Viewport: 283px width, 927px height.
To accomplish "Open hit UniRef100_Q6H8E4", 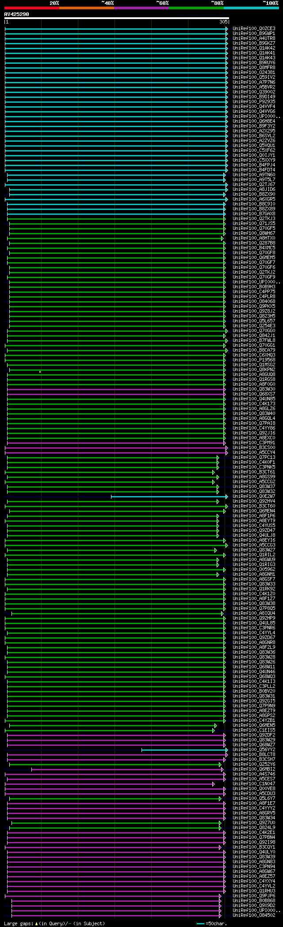I will point(254,121).
